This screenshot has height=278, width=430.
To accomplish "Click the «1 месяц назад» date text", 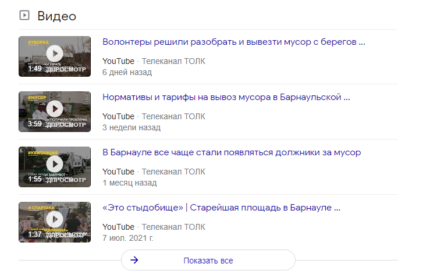I will (129, 183).
